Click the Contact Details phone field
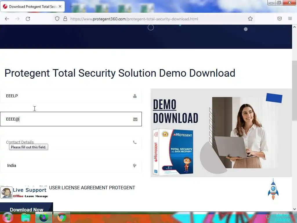This screenshot has width=297, height=223. (x=71, y=142)
